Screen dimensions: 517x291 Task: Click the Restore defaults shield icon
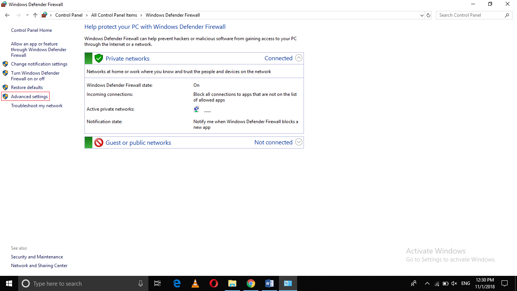tap(5, 87)
